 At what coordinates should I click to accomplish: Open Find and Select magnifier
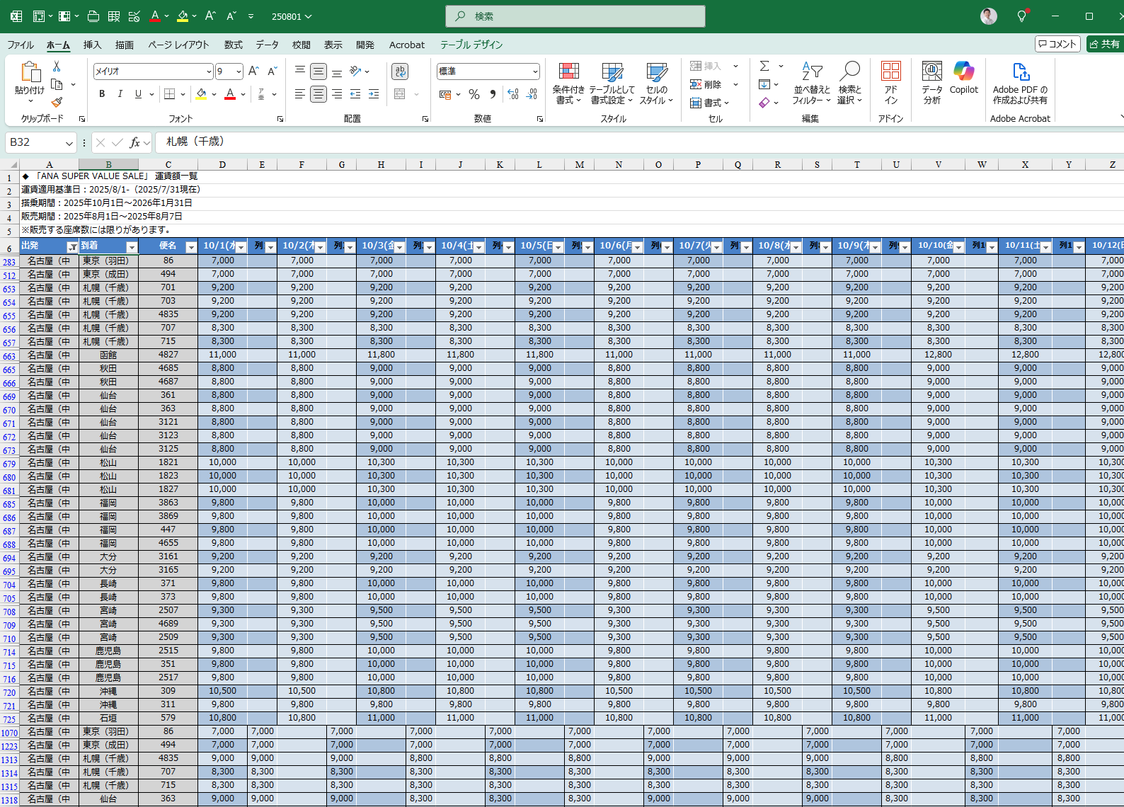(849, 84)
